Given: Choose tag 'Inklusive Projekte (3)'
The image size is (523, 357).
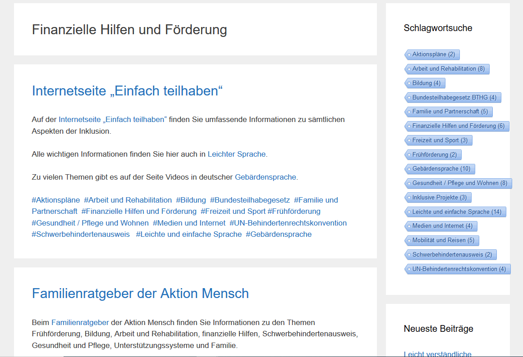Looking at the screenshot, I should click(x=438, y=198).
